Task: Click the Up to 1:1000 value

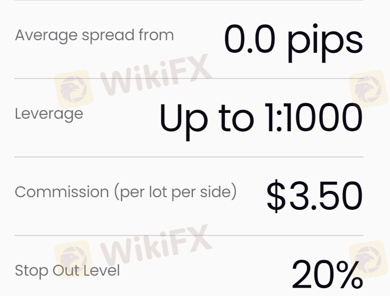Action: 261,121
